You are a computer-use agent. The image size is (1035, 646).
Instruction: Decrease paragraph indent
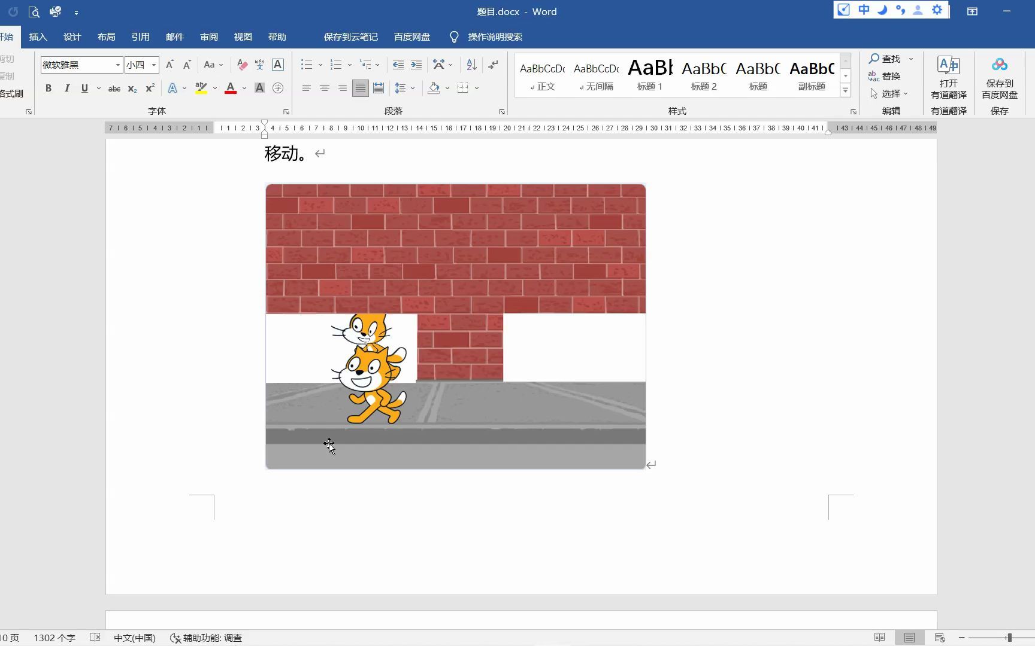pos(398,65)
